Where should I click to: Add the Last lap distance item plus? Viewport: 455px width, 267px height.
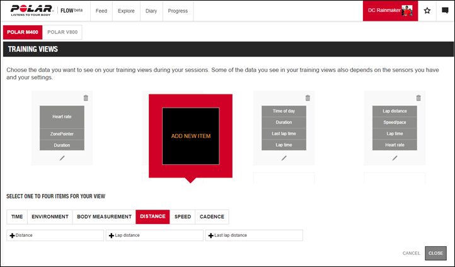(x=254, y=236)
